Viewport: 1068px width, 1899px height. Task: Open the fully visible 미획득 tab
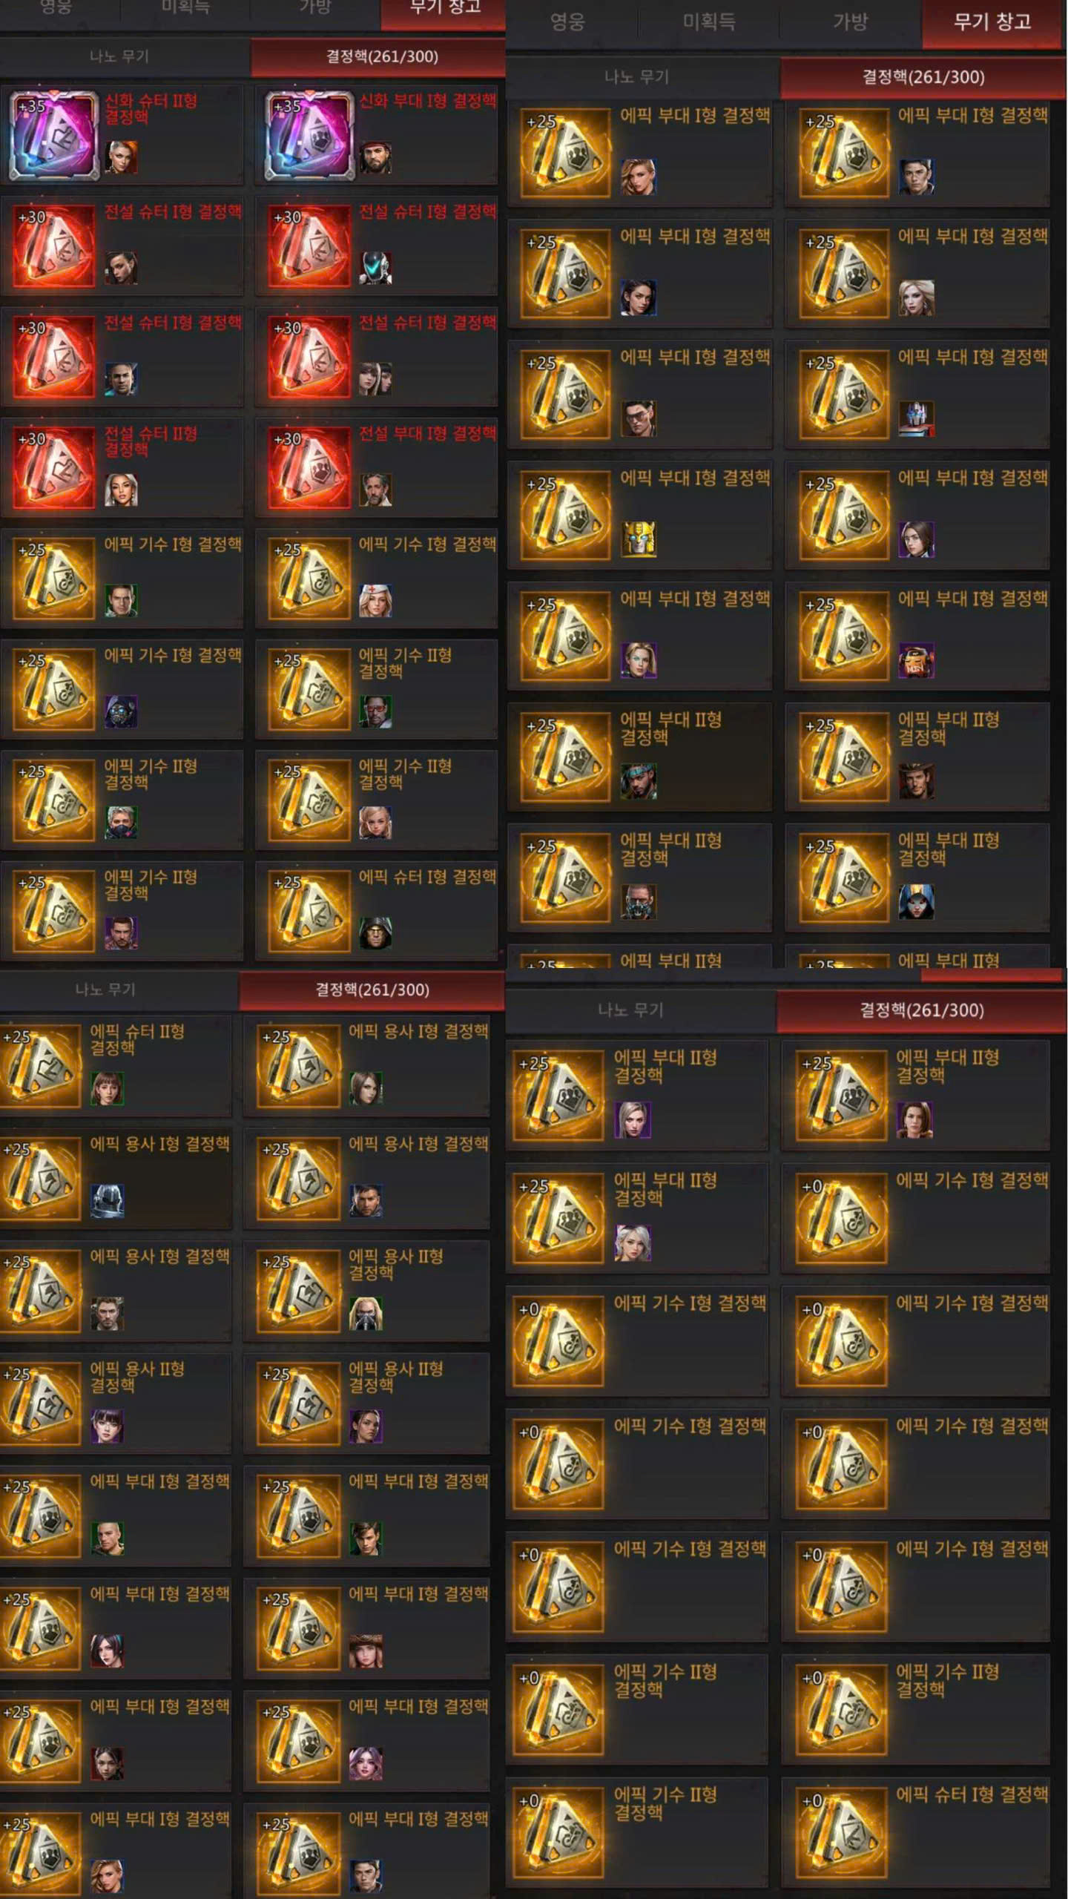(708, 22)
